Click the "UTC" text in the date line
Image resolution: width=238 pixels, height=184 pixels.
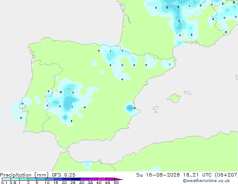207,175
